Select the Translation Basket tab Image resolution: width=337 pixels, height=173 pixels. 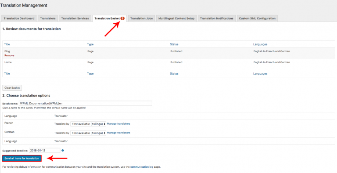point(109,18)
